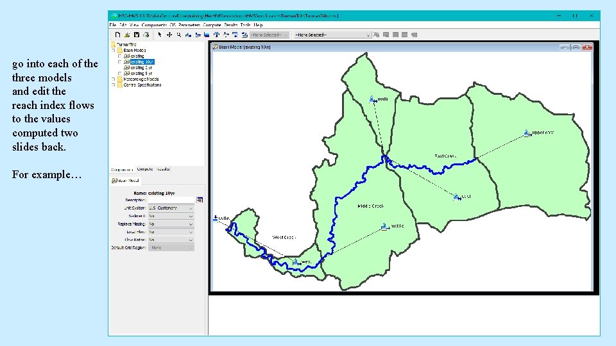The width and height of the screenshot is (616, 346).
Task: Select the existing 10yr basin model
Action: pyautogui.click(x=142, y=62)
